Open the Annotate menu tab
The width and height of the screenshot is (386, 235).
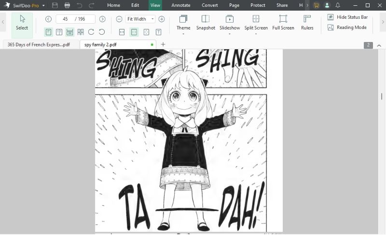181,5
